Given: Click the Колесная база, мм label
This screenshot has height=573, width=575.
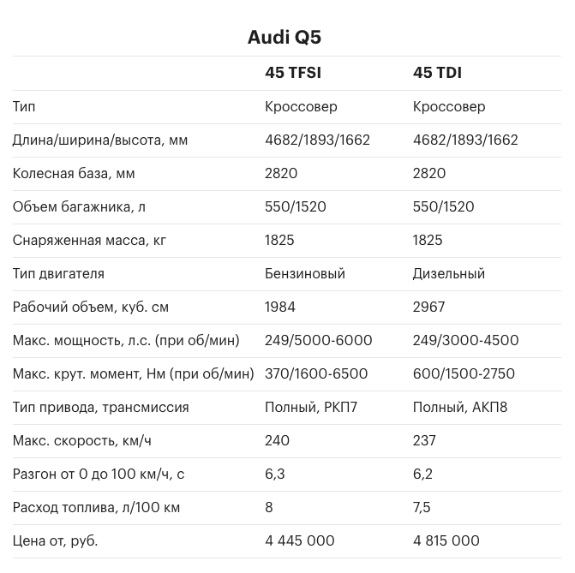Looking at the screenshot, I should [74, 173].
